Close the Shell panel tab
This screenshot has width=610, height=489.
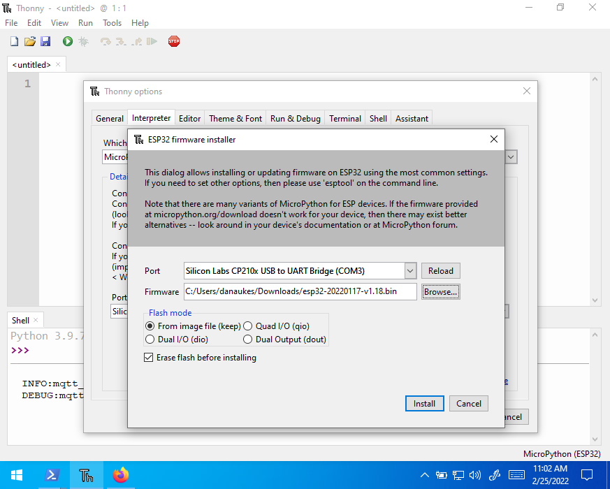[x=36, y=320]
